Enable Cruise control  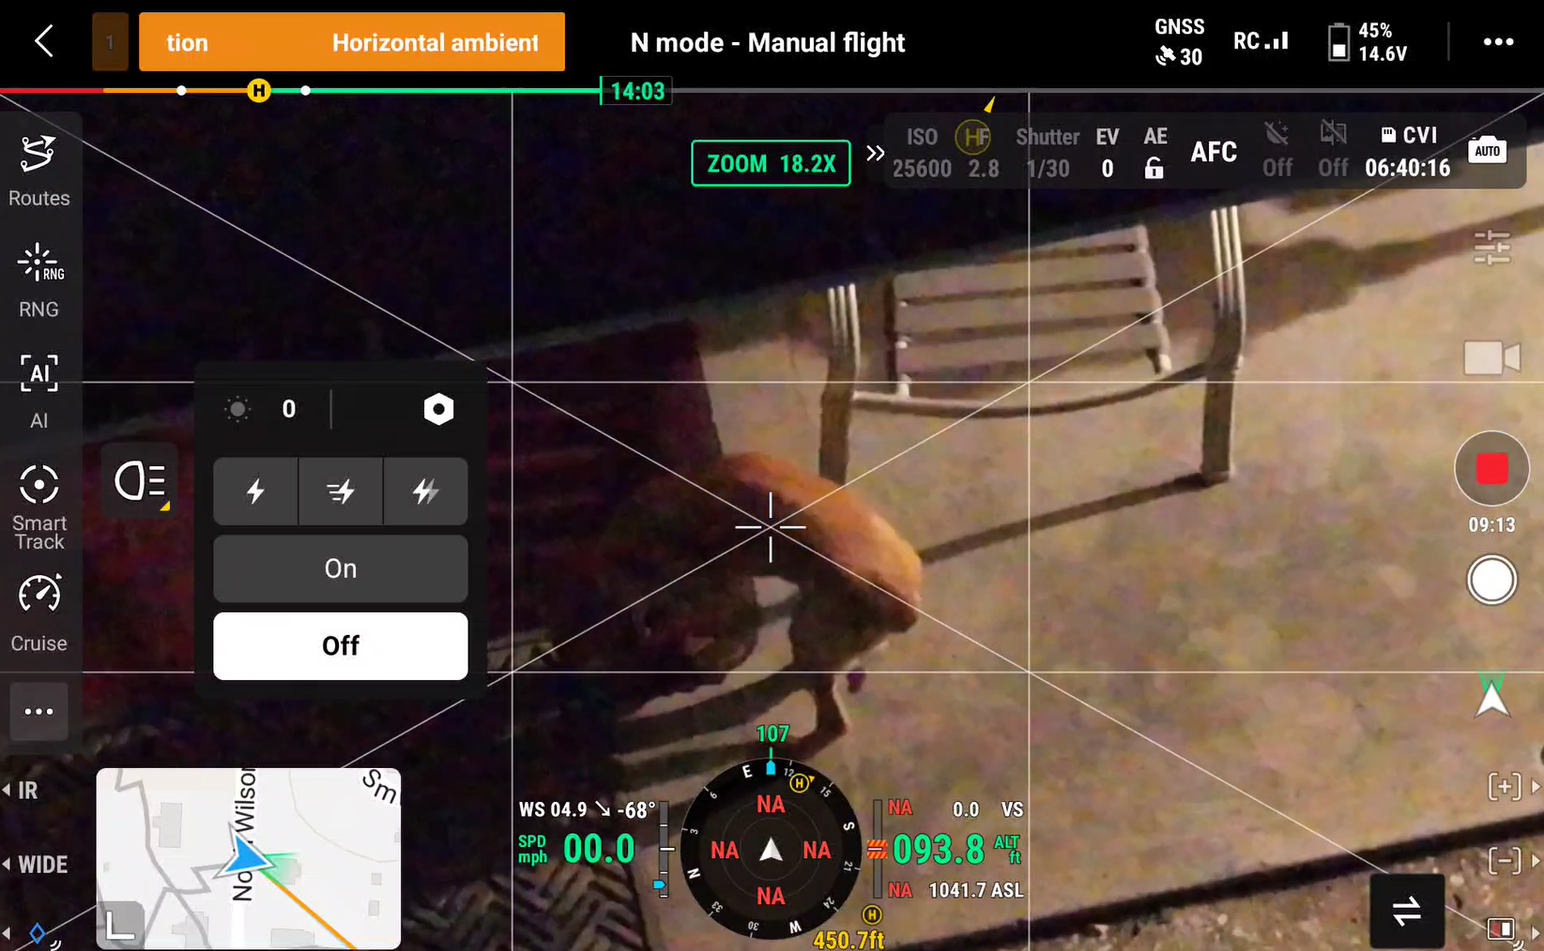pyautogui.click(x=38, y=613)
